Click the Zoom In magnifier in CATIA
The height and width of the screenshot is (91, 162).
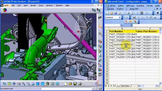click(x=24, y=84)
